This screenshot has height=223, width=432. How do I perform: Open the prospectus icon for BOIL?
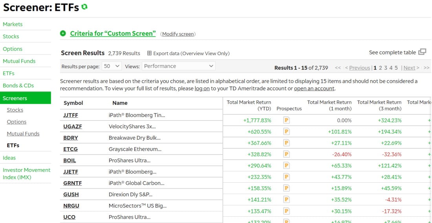287,165
